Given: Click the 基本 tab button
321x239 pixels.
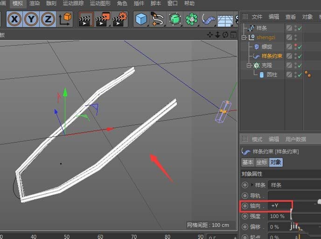Looking at the screenshot, I should coord(247,162).
